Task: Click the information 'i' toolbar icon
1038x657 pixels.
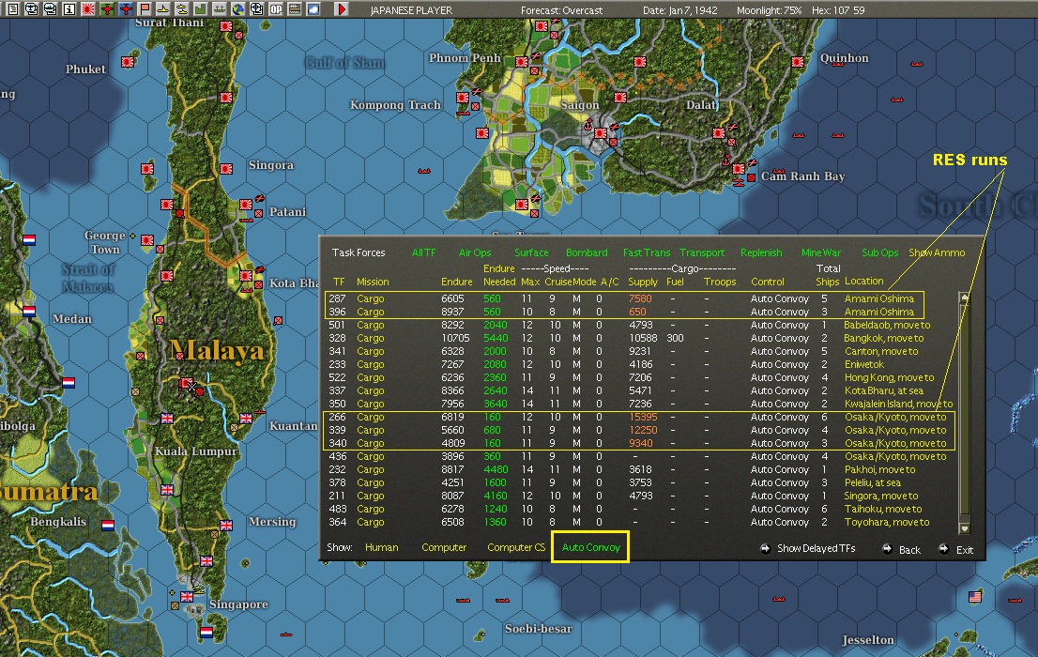Action: coord(69,9)
